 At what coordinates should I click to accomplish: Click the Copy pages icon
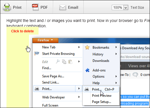(64, 62)
